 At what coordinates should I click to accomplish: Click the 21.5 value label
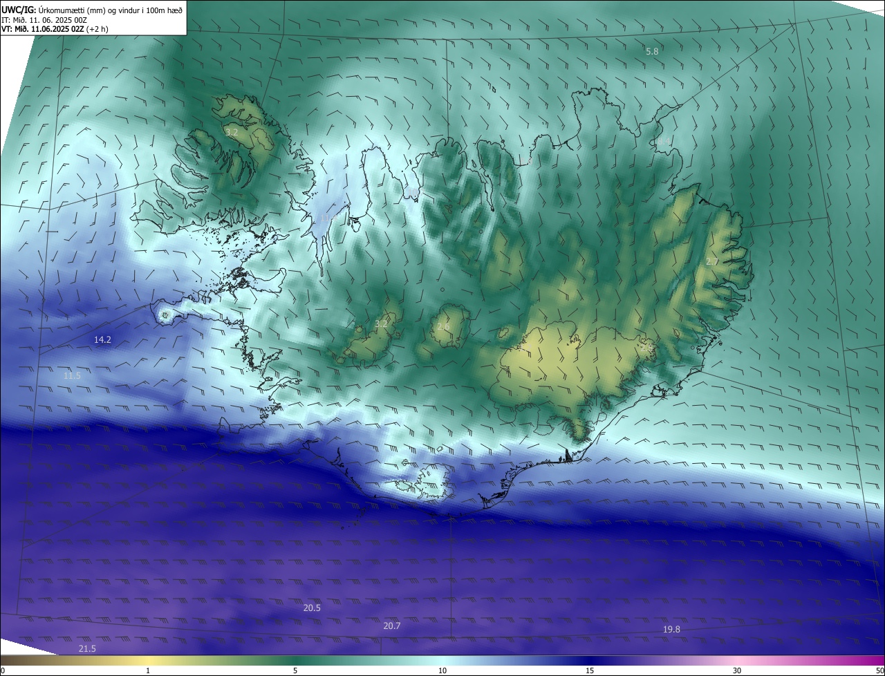(x=87, y=648)
